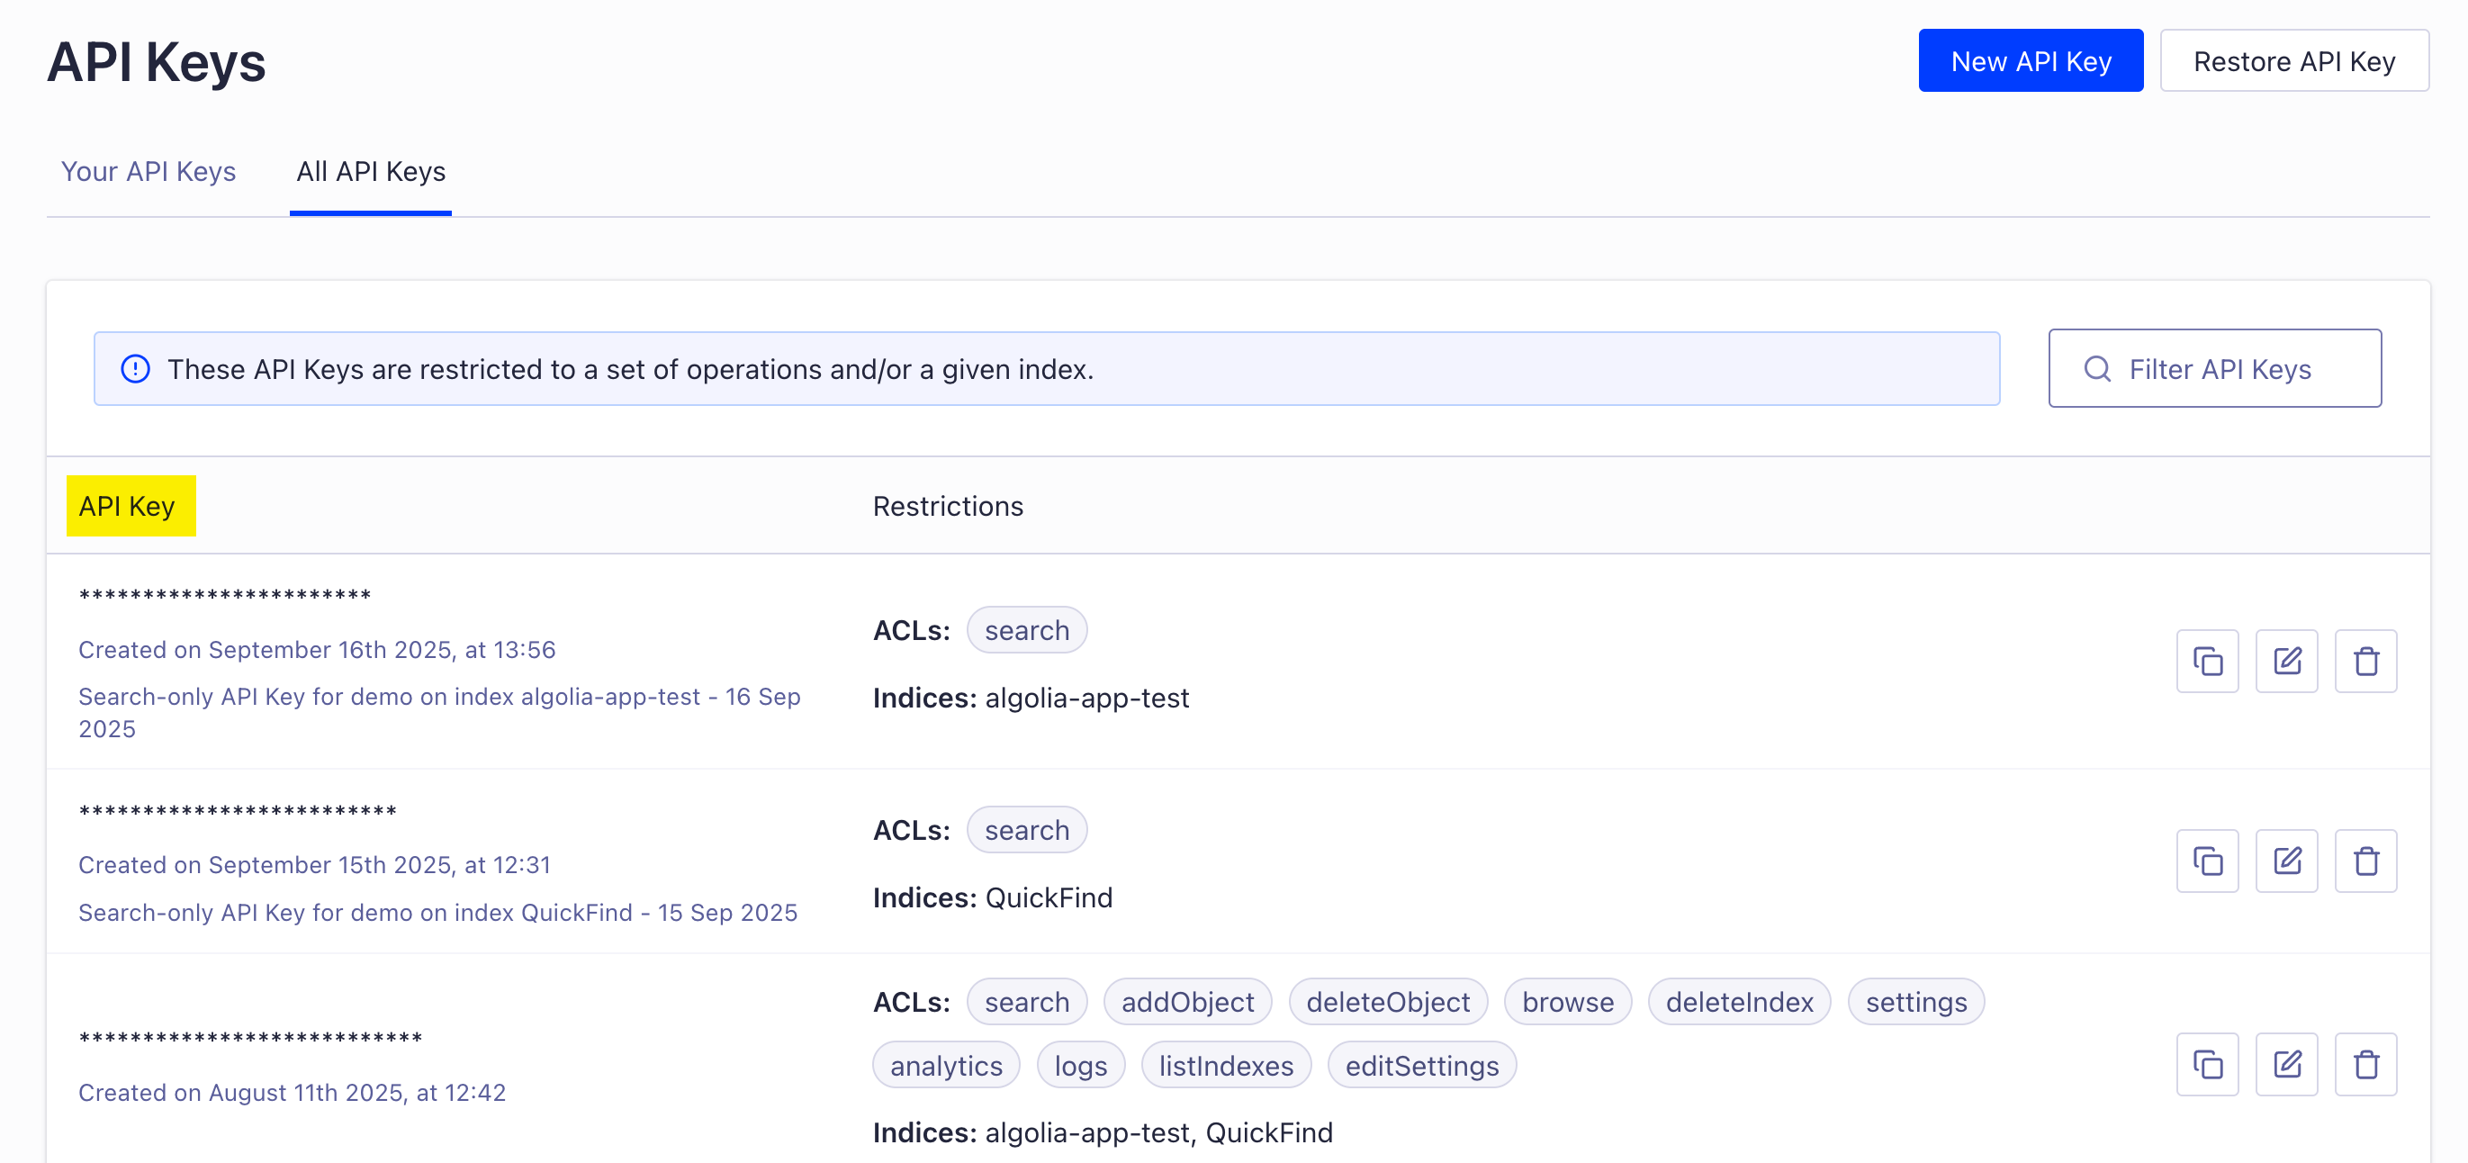The height and width of the screenshot is (1163, 2468).
Task: Copy the August 11th API key
Action: (x=2206, y=1063)
